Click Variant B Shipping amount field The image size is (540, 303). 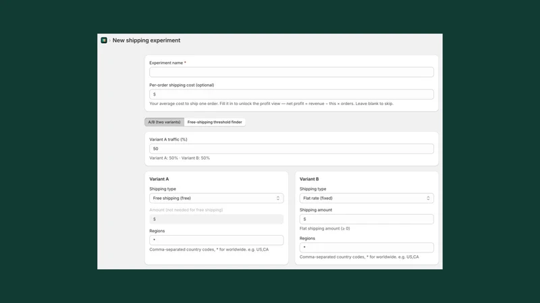click(367, 220)
